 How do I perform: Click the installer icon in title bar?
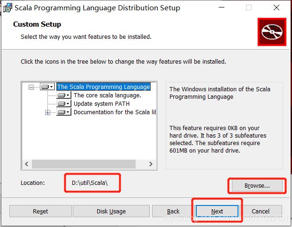[x=8, y=8]
